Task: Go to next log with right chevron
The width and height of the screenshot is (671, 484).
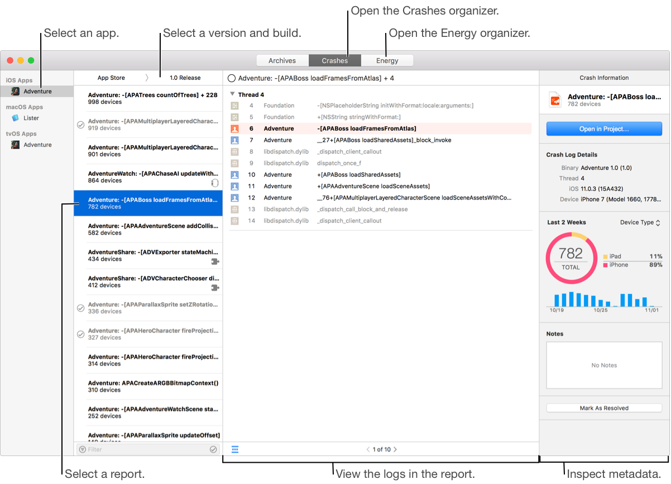Action: click(x=395, y=449)
